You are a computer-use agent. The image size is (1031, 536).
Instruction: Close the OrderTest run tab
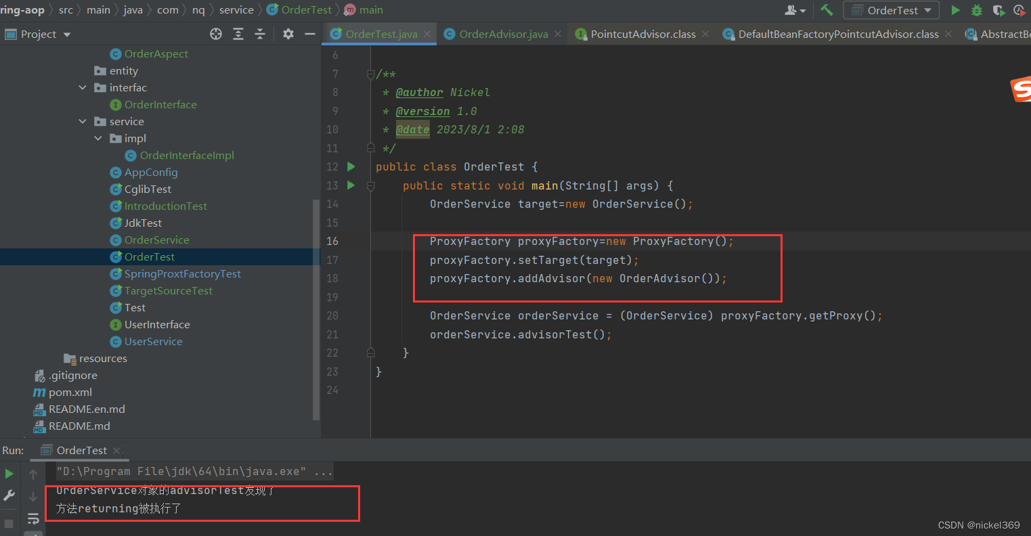(x=116, y=450)
